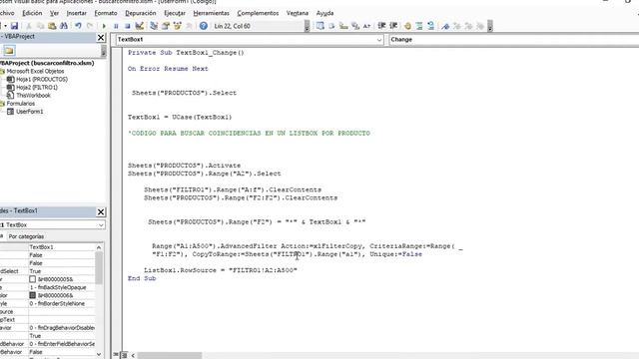Switch to Full Module View at bottom left

point(124,355)
